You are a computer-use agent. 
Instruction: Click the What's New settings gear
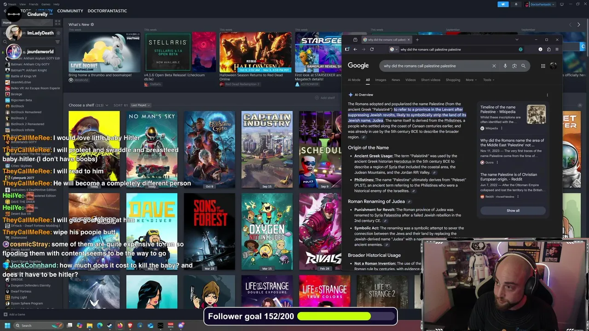pyautogui.click(x=92, y=24)
